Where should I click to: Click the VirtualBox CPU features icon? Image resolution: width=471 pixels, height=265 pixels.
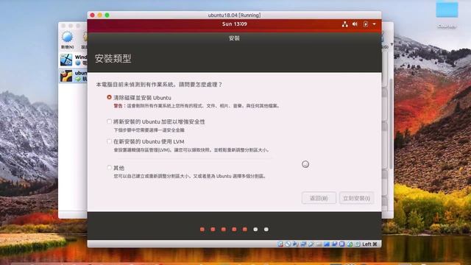(341, 244)
